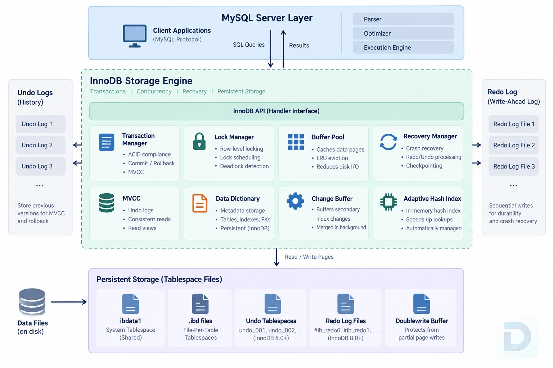Click the #ib_redo0, #ib_redo1 file names

tap(346, 330)
